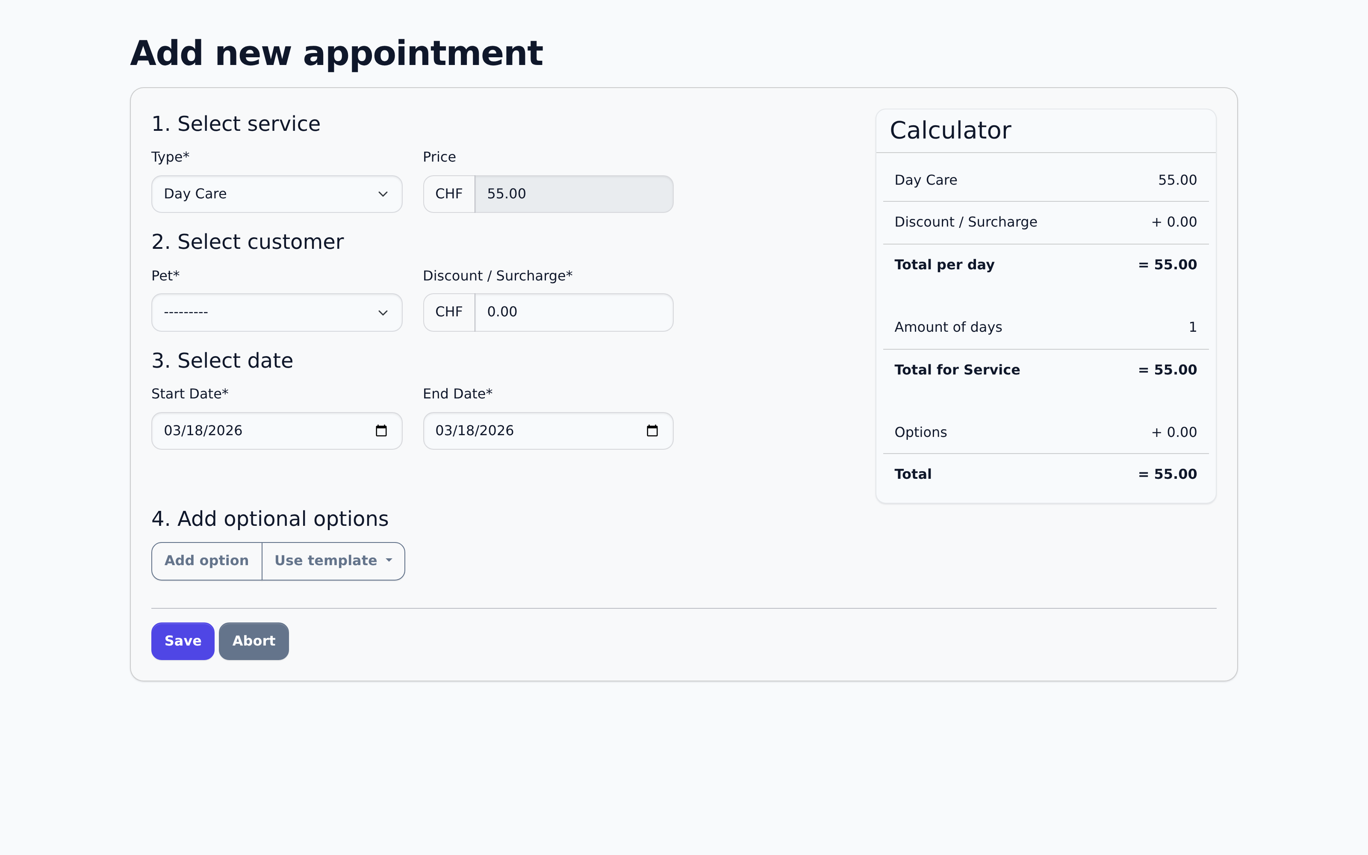
Task: Save the new appointment
Action: [x=182, y=641]
